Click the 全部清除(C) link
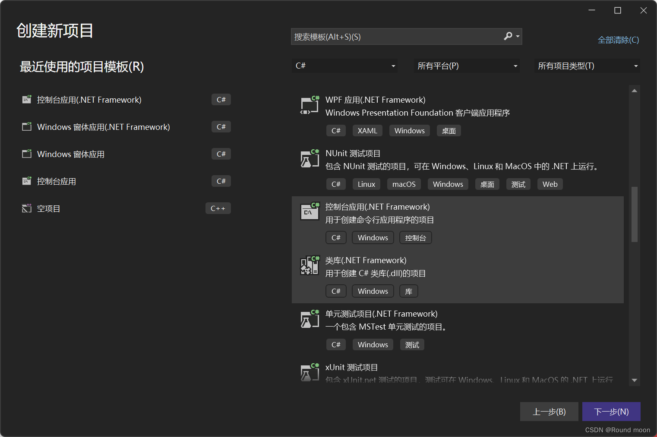 click(x=618, y=40)
